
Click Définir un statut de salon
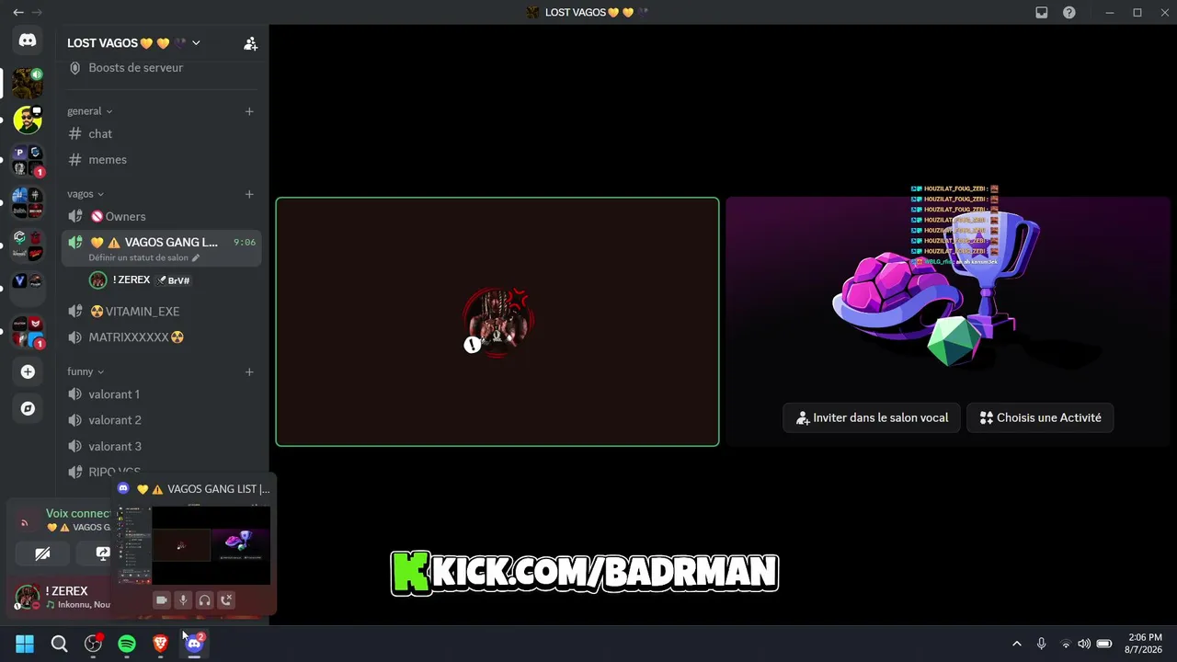(x=144, y=257)
